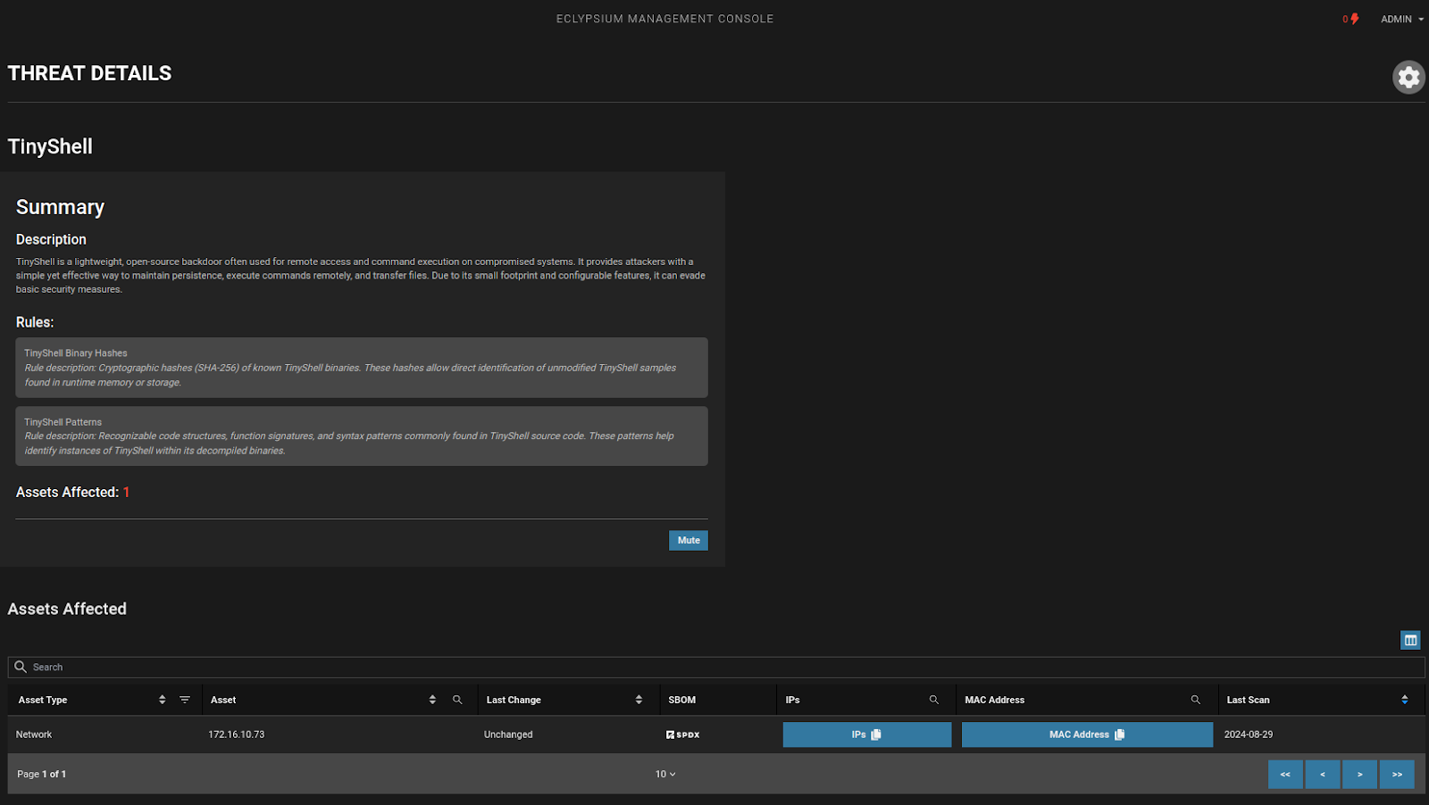Click the SBOM column header
1429x805 pixels.
(682, 700)
